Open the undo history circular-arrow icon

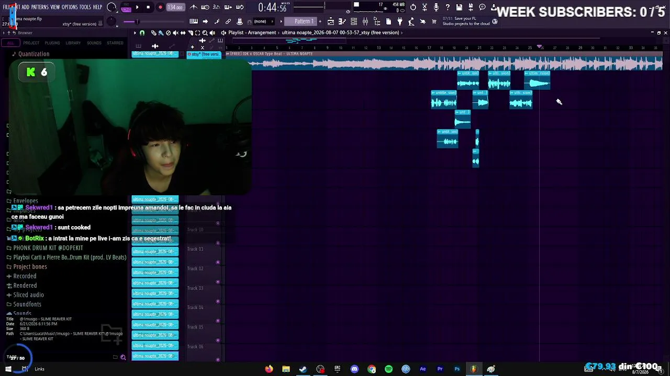pos(413,7)
